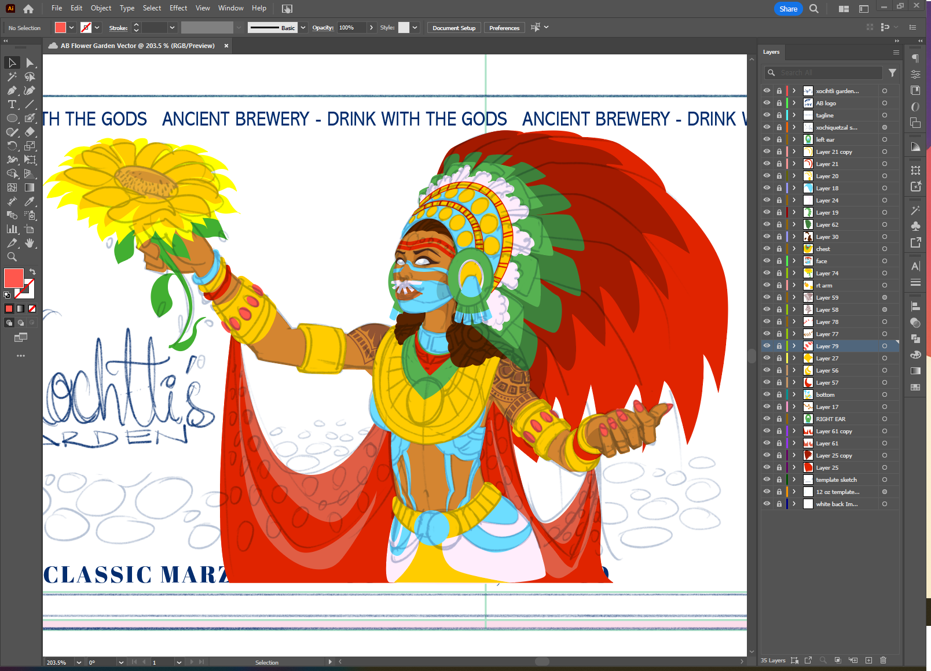Click the Share button

(x=788, y=9)
